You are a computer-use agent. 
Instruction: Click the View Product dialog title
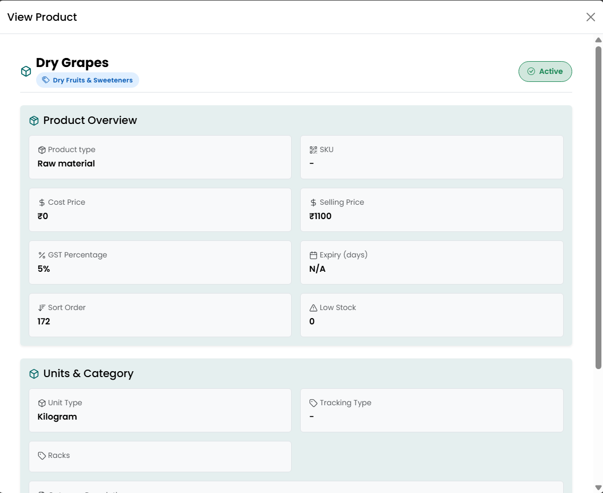[x=42, y=17]
